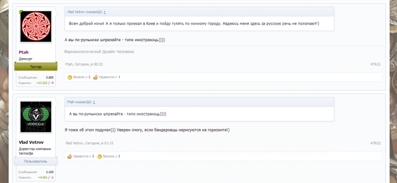Screen dimensions: 397x183
Task: Open signature link Фармакологический Дизайн Человека
Action: tap(99, 52)
